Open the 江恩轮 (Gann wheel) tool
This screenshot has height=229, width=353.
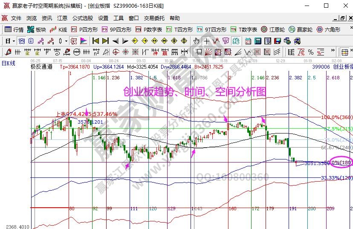273,29
